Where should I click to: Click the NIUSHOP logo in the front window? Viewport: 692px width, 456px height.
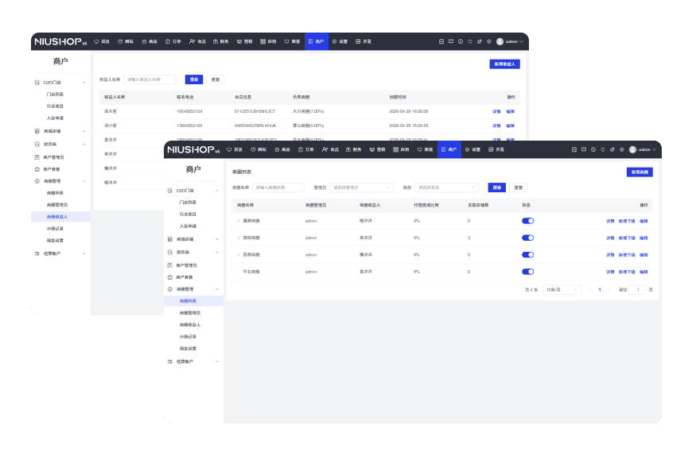click(191, 149)
